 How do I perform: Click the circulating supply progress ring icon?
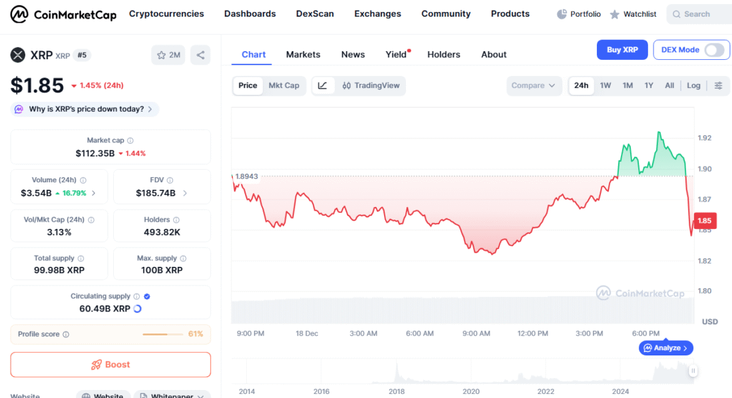click(137, 309)
